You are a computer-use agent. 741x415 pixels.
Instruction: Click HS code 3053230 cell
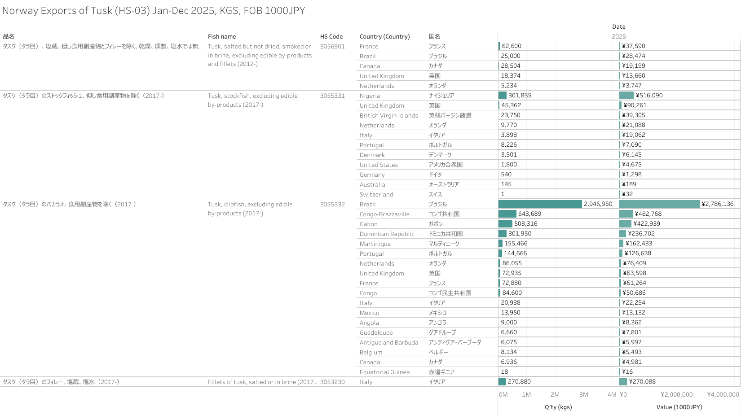332,382
